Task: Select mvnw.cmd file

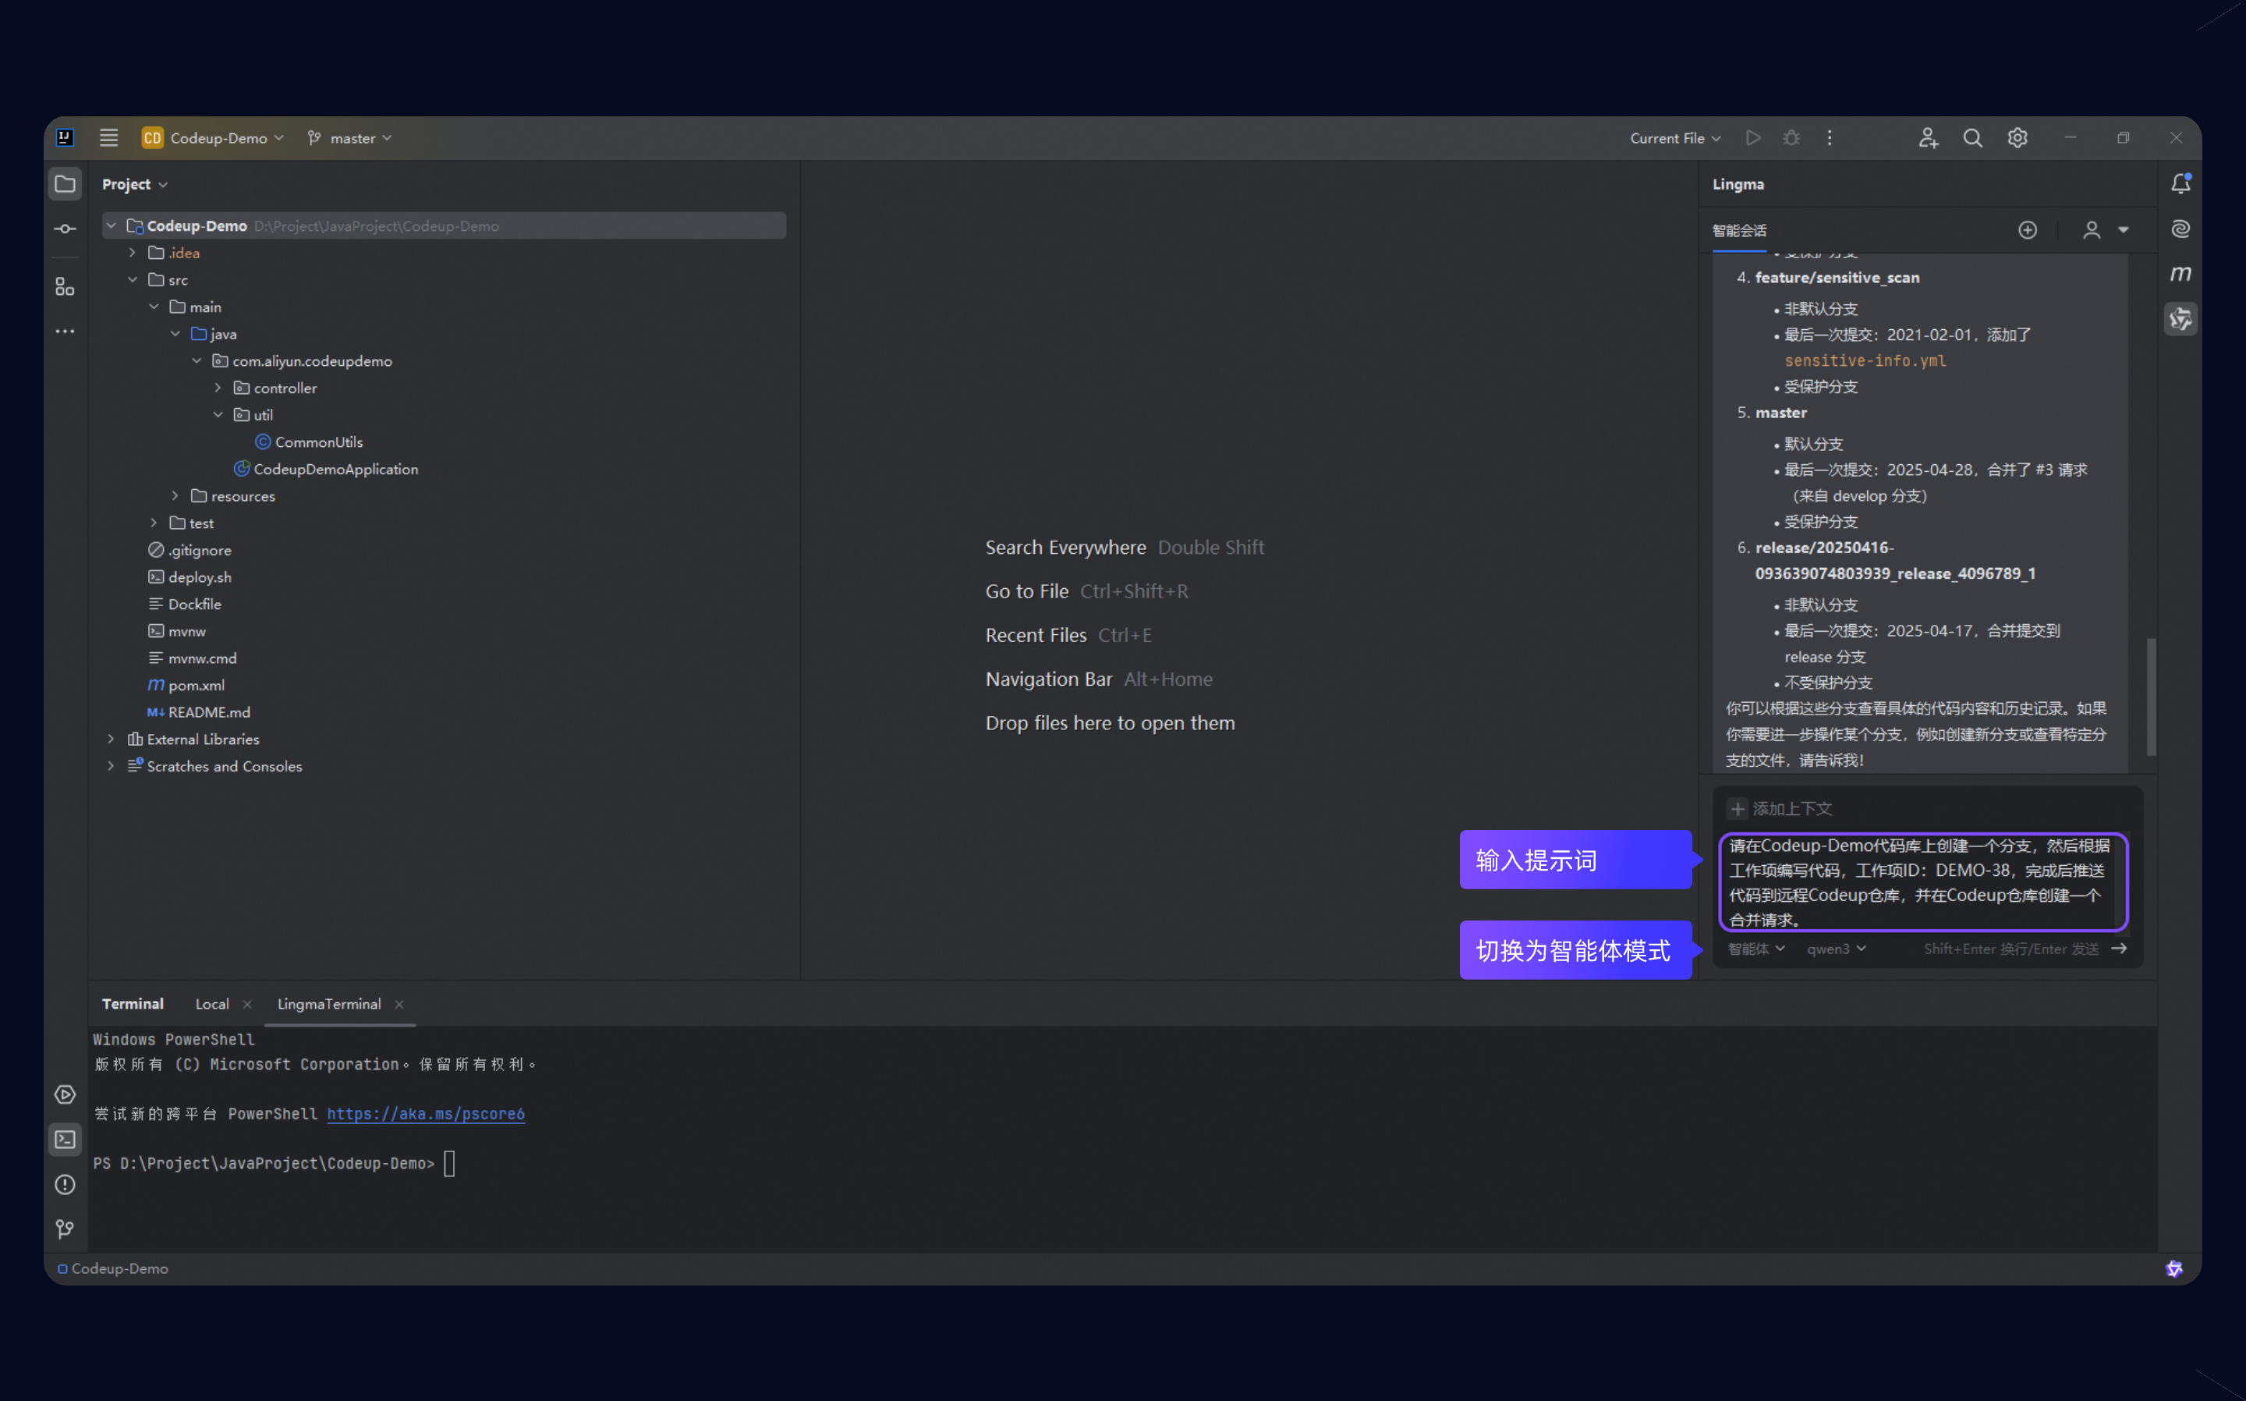Action: coord(193,659)
